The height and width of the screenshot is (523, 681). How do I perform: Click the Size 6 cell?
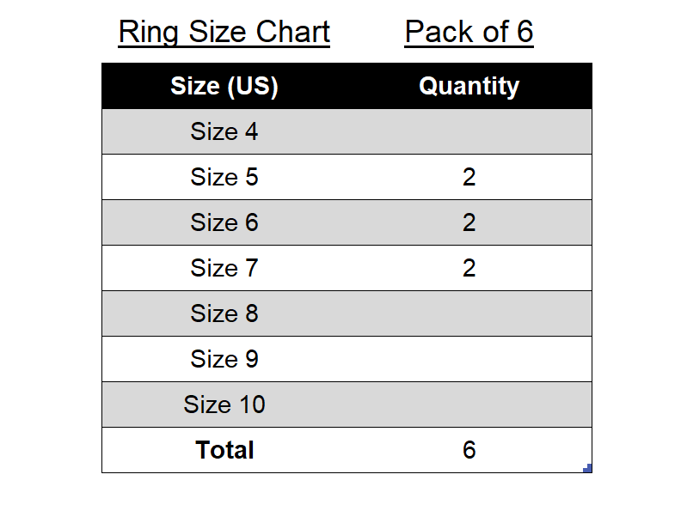224,223
